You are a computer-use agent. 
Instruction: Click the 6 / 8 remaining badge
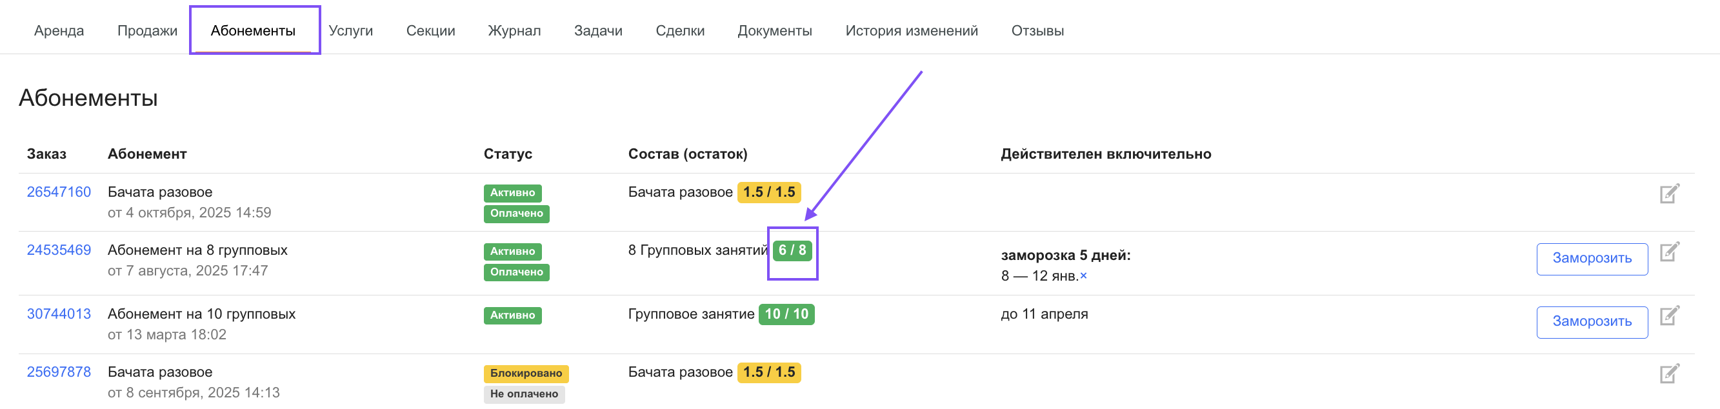(x=792, y=250)
